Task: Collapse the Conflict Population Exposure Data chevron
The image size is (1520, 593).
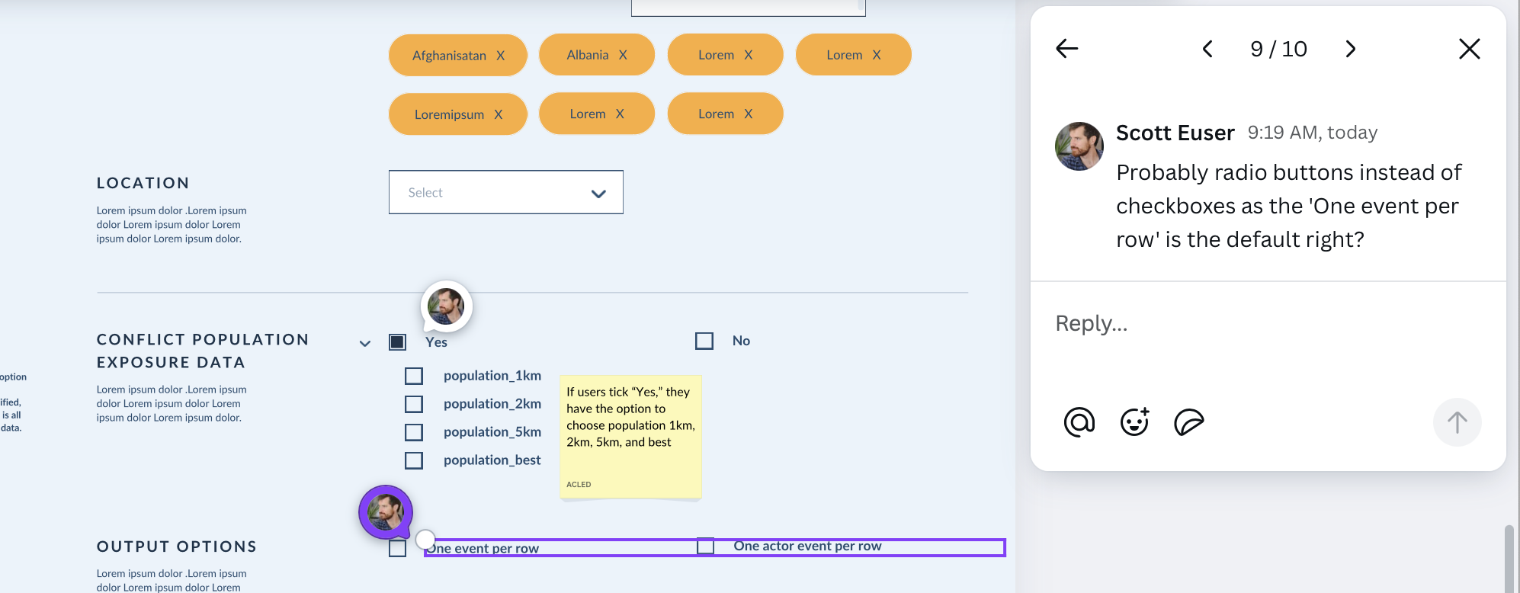Action: coord(365,344)
